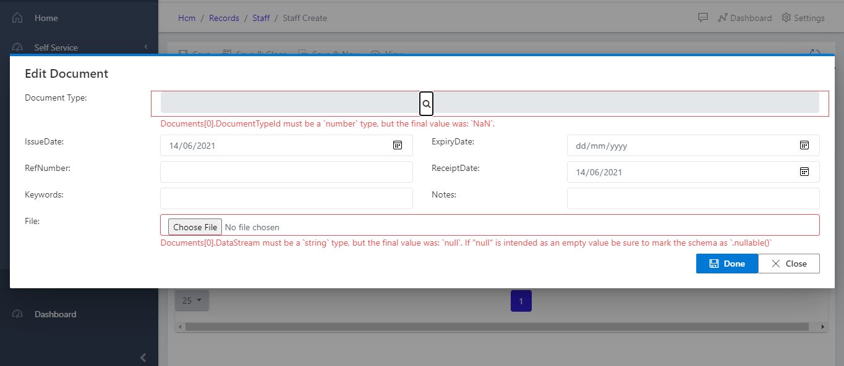The height and width of the screenshot is (366, 844).
Task: Click the refresh icon at top right
Action: point(814,53)
